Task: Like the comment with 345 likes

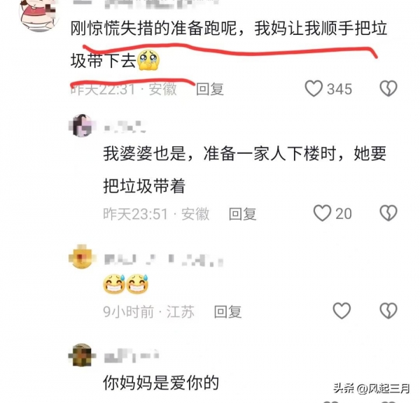Action: point(314,88)
